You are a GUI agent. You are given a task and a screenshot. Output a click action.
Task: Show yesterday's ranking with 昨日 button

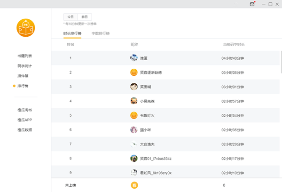[x=85, y=16]
